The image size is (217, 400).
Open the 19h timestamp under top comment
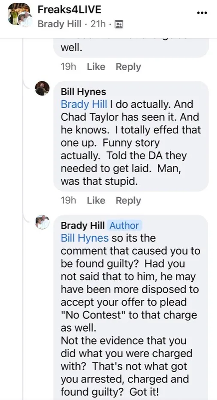pyautogui.click(x=68, y=67)
